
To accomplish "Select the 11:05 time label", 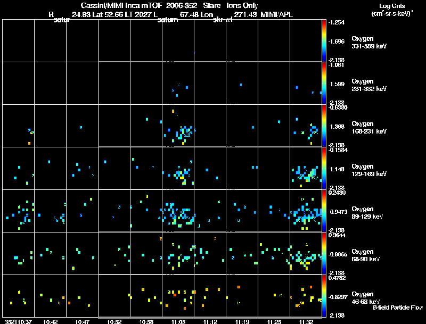I will [178, 321].
